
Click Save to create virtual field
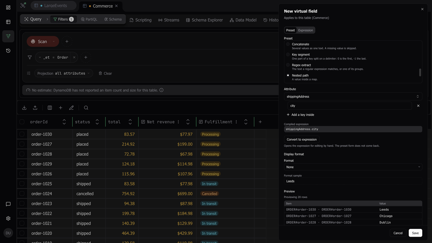(415, 233)
